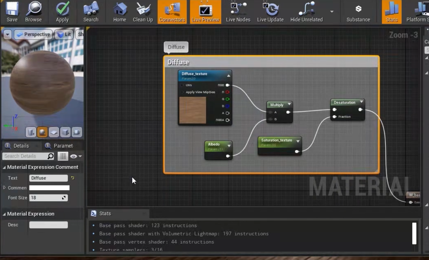Click the Search Details input field
This screenshot has width=429, height=260.
(25, 156)
